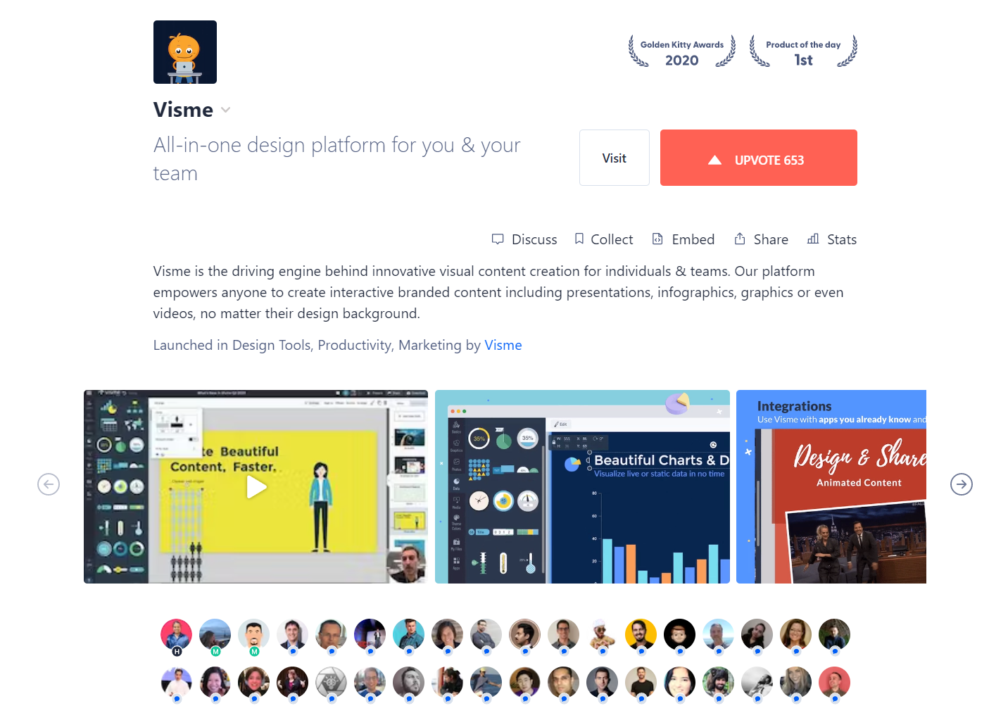Share this product page
This screenshot has height=725, width=1008.
pos(761,239)
